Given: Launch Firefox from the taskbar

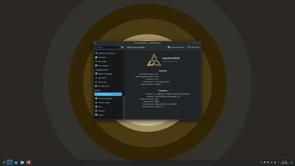Looking at the screenshot, I should (x=29, y=162).
